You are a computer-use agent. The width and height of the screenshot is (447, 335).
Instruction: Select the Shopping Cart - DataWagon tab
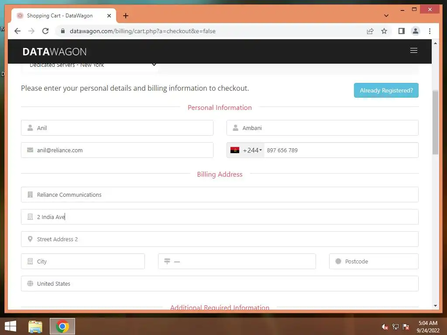(64, 16)
